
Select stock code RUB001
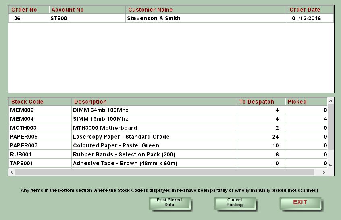coord(40,155)
